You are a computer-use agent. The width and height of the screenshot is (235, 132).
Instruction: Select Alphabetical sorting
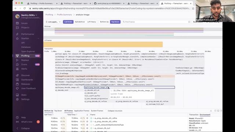[80, 22]
